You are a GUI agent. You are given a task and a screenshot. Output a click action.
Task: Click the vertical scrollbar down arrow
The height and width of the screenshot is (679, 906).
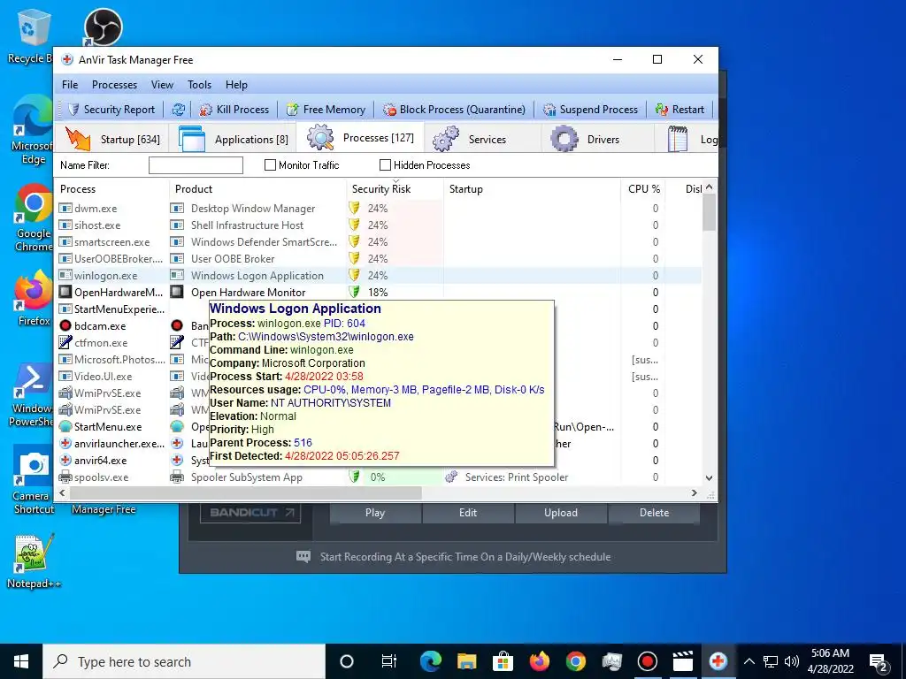click(709, 478)
